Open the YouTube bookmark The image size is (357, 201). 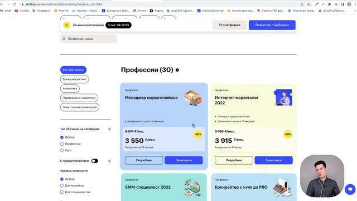pyautogui.click(x=22, y=11)
